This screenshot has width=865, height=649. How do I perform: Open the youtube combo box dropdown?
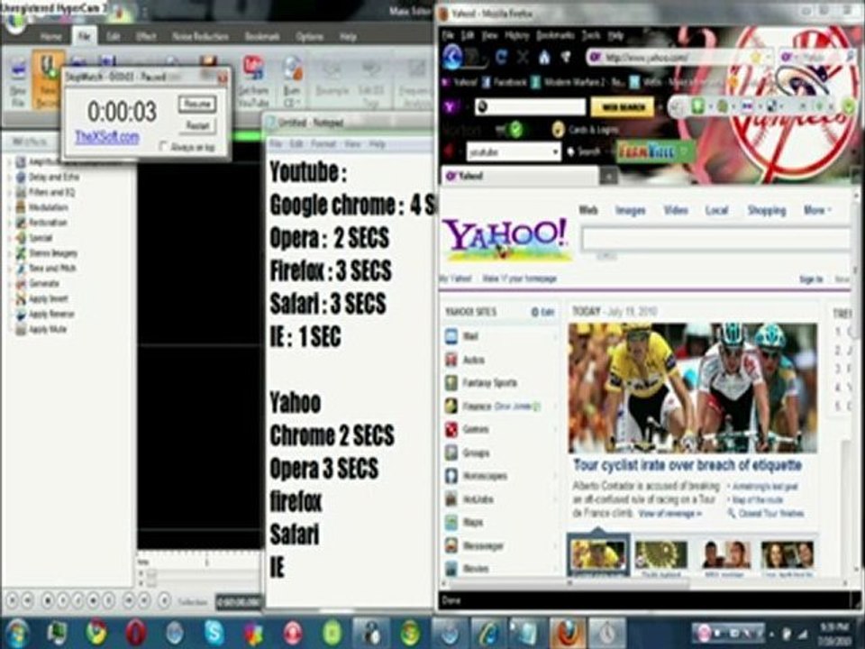(x=554, y=151)
